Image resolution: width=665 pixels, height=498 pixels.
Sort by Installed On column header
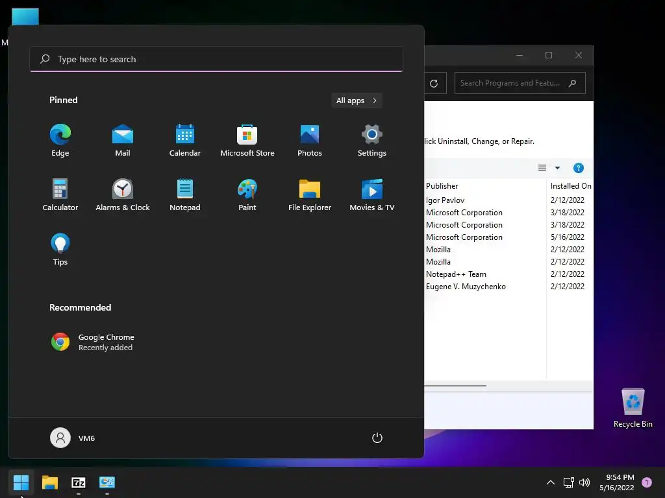click(570, 186)
